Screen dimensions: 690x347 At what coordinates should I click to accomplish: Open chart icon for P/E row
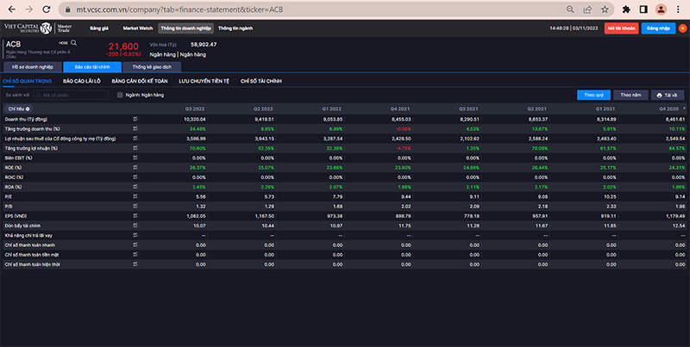click(x=135, y=196)
